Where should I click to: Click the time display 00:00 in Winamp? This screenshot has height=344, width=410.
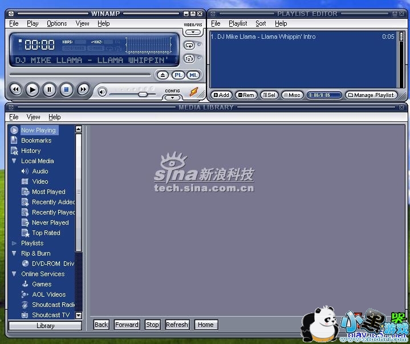coord(39,45)
